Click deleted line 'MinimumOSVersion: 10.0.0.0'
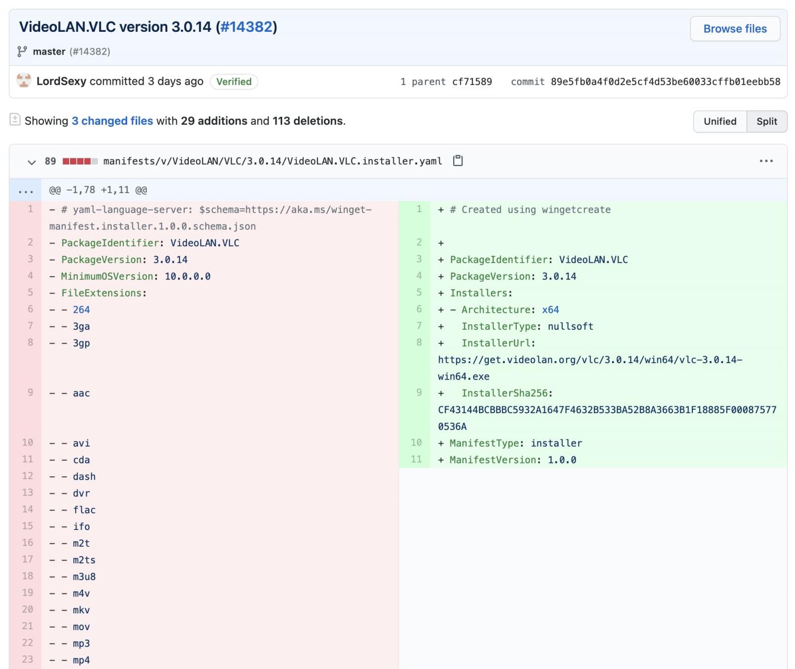795x669 pixels. 136,276
